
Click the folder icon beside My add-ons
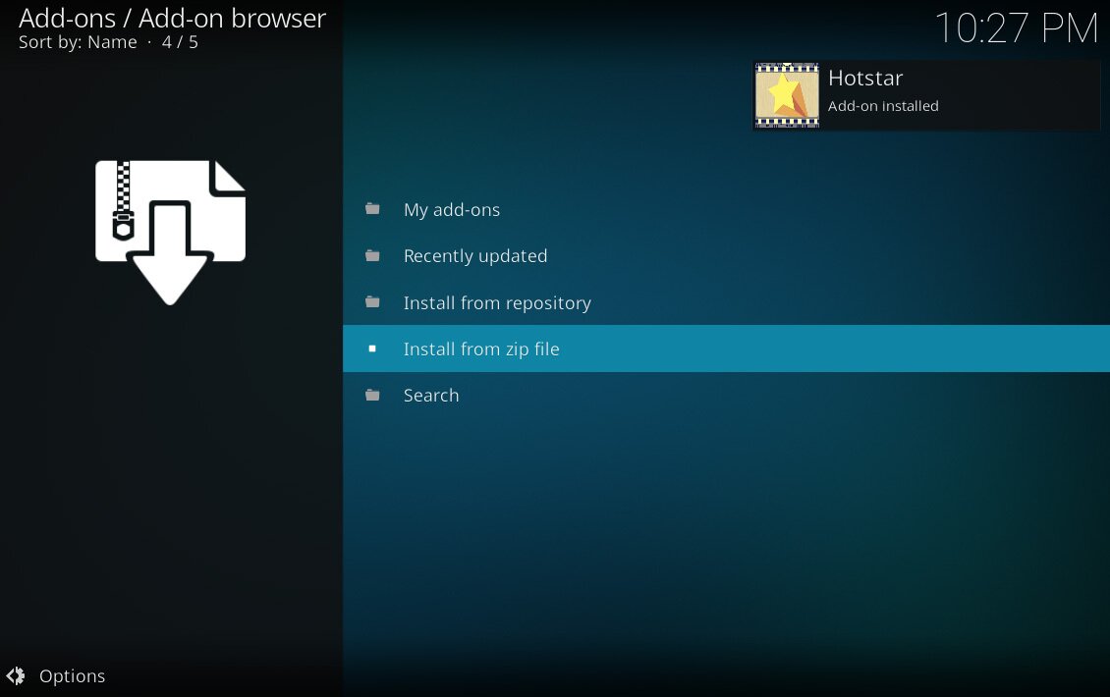coord(372,209)
